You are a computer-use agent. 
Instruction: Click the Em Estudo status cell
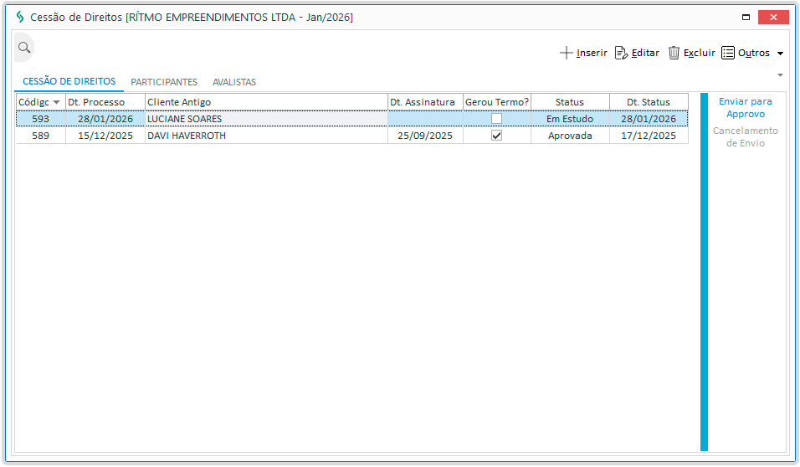point(570,119)
